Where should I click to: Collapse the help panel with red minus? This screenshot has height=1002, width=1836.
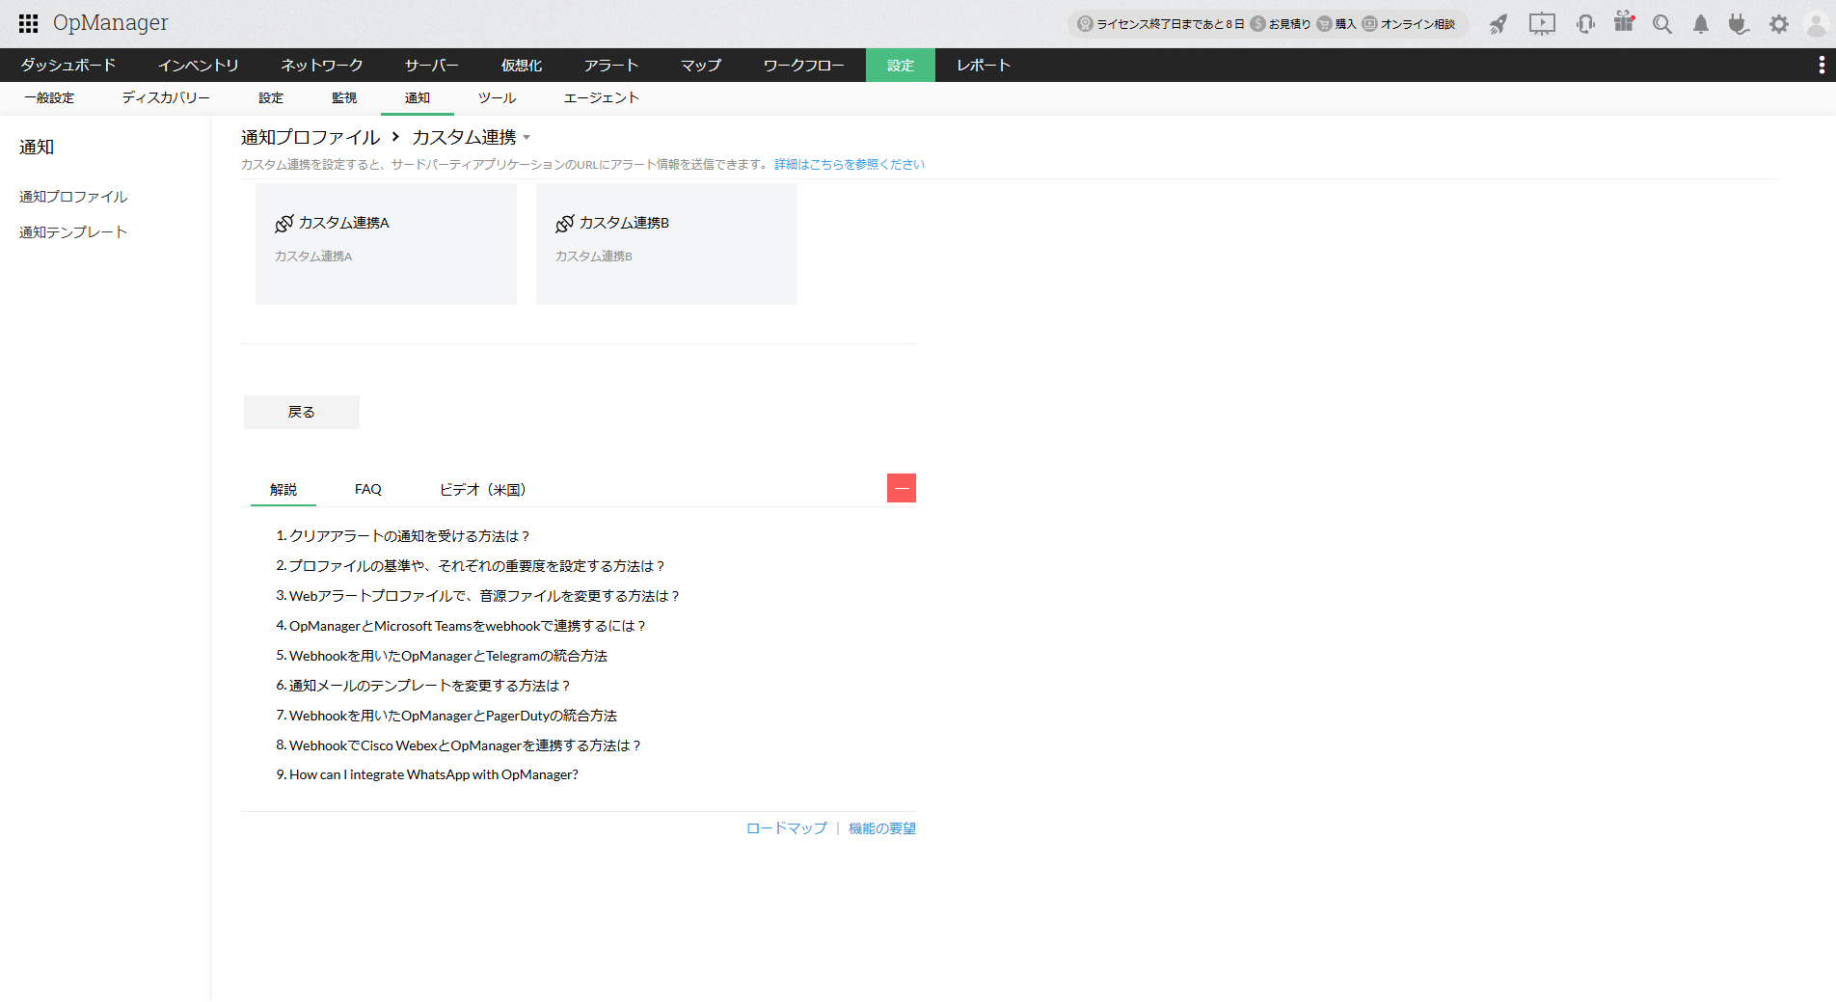point(902,488)
